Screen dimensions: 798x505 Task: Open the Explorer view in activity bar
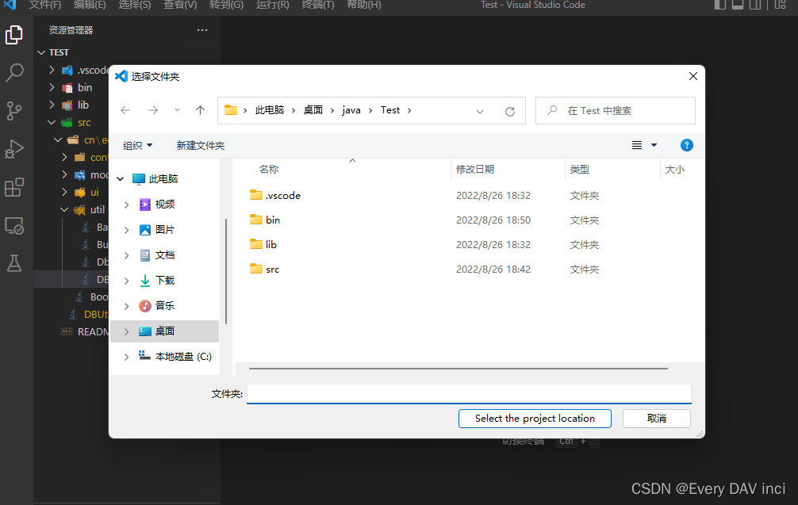[x=13, y=35]
